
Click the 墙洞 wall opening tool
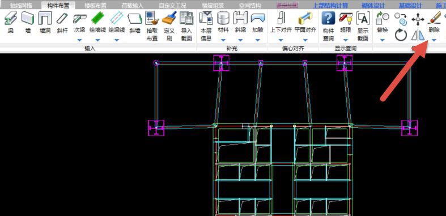[x=45, y=22]
